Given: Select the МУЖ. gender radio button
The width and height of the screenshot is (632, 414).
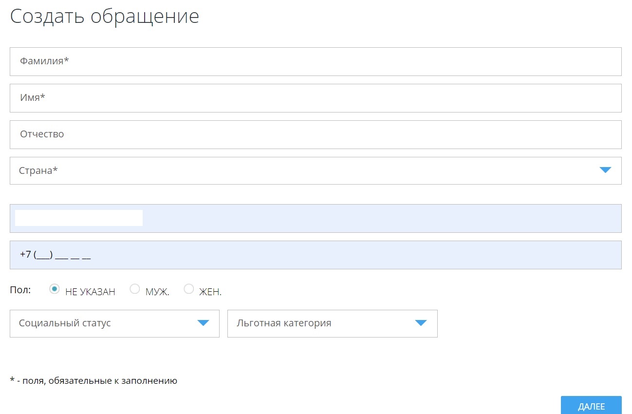Looking at the screenshot, I should [x=135, y=289].
